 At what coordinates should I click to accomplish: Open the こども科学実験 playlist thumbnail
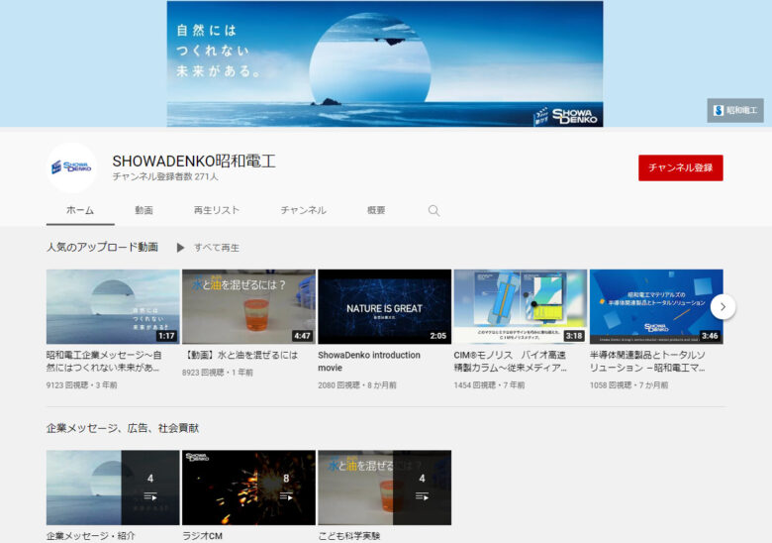[x=385, y=488]
